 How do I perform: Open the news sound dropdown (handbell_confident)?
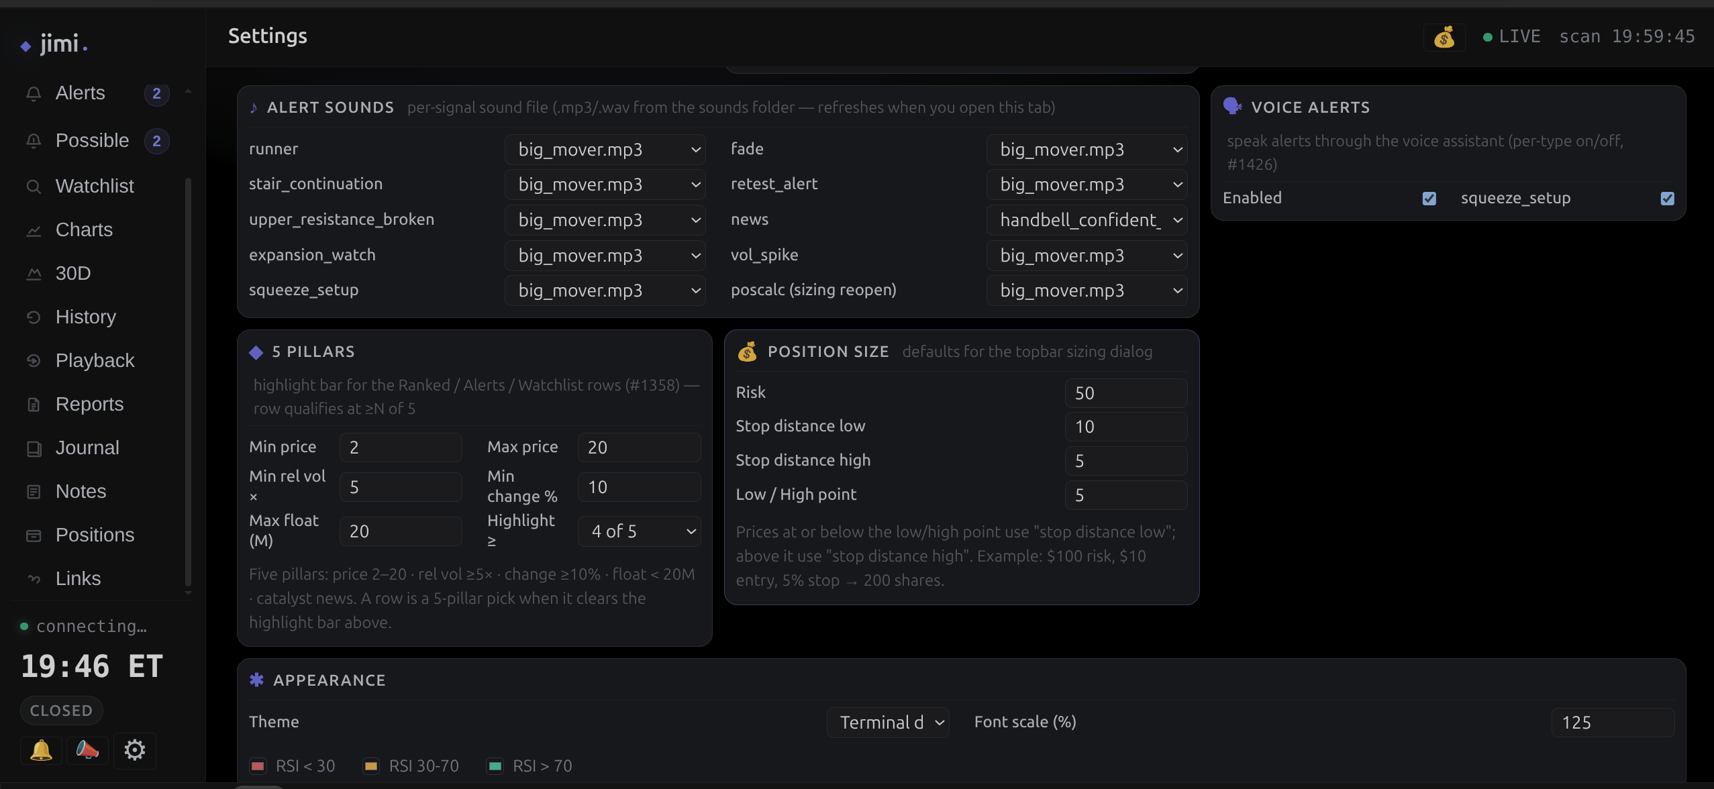(1087, 220)
